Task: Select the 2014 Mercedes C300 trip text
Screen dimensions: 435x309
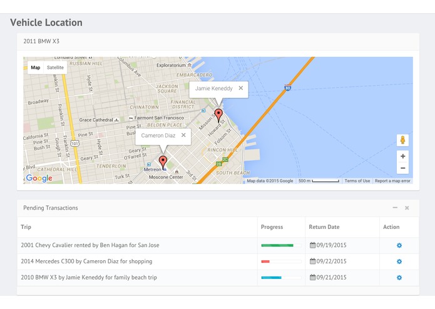Action: (x=86, y=261)
